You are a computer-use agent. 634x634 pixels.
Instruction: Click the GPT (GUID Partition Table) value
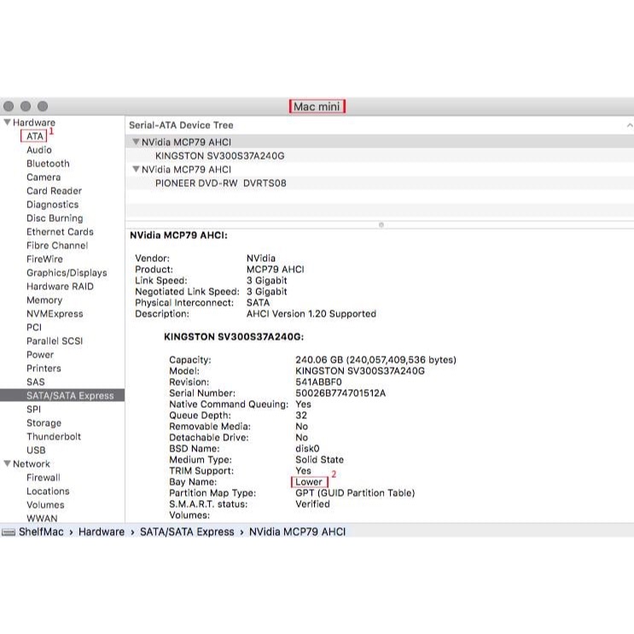coord(355,493)
